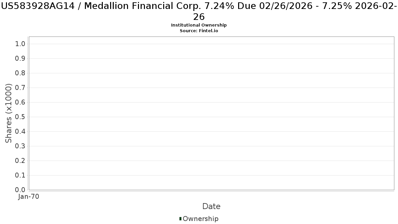Click the Source: Fintel.io text
Image resolution: width=398 pixels, height=224 pixels.
pyautogui.click(x=199, y=31)
